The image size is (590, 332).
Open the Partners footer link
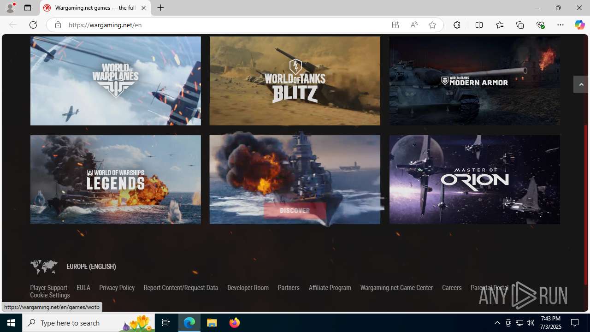point(289,288)
